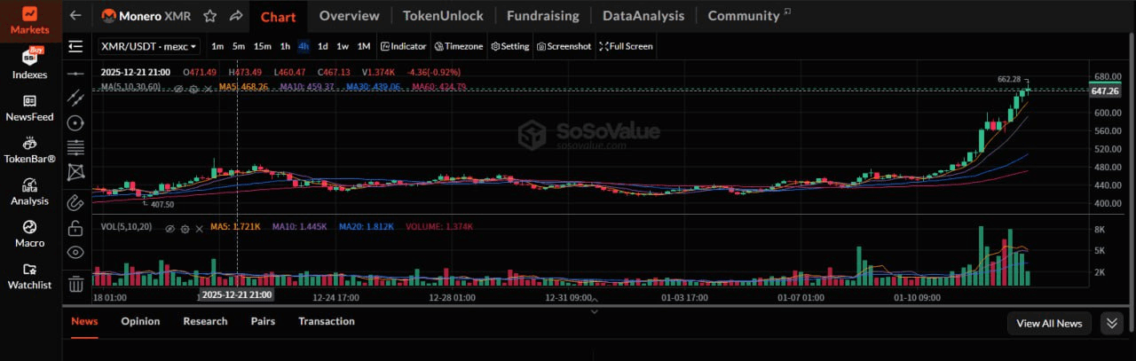Select the Research tab
This screenshot has width=1136, height=361.
205,321
